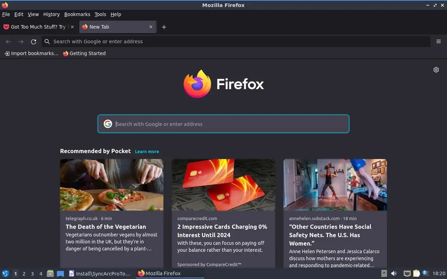Click the magnifier icon in address bar

click(47, 42)
